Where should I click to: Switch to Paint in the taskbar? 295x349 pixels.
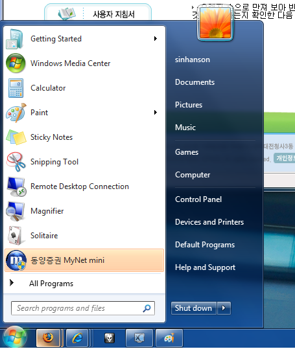coord(169,338)
